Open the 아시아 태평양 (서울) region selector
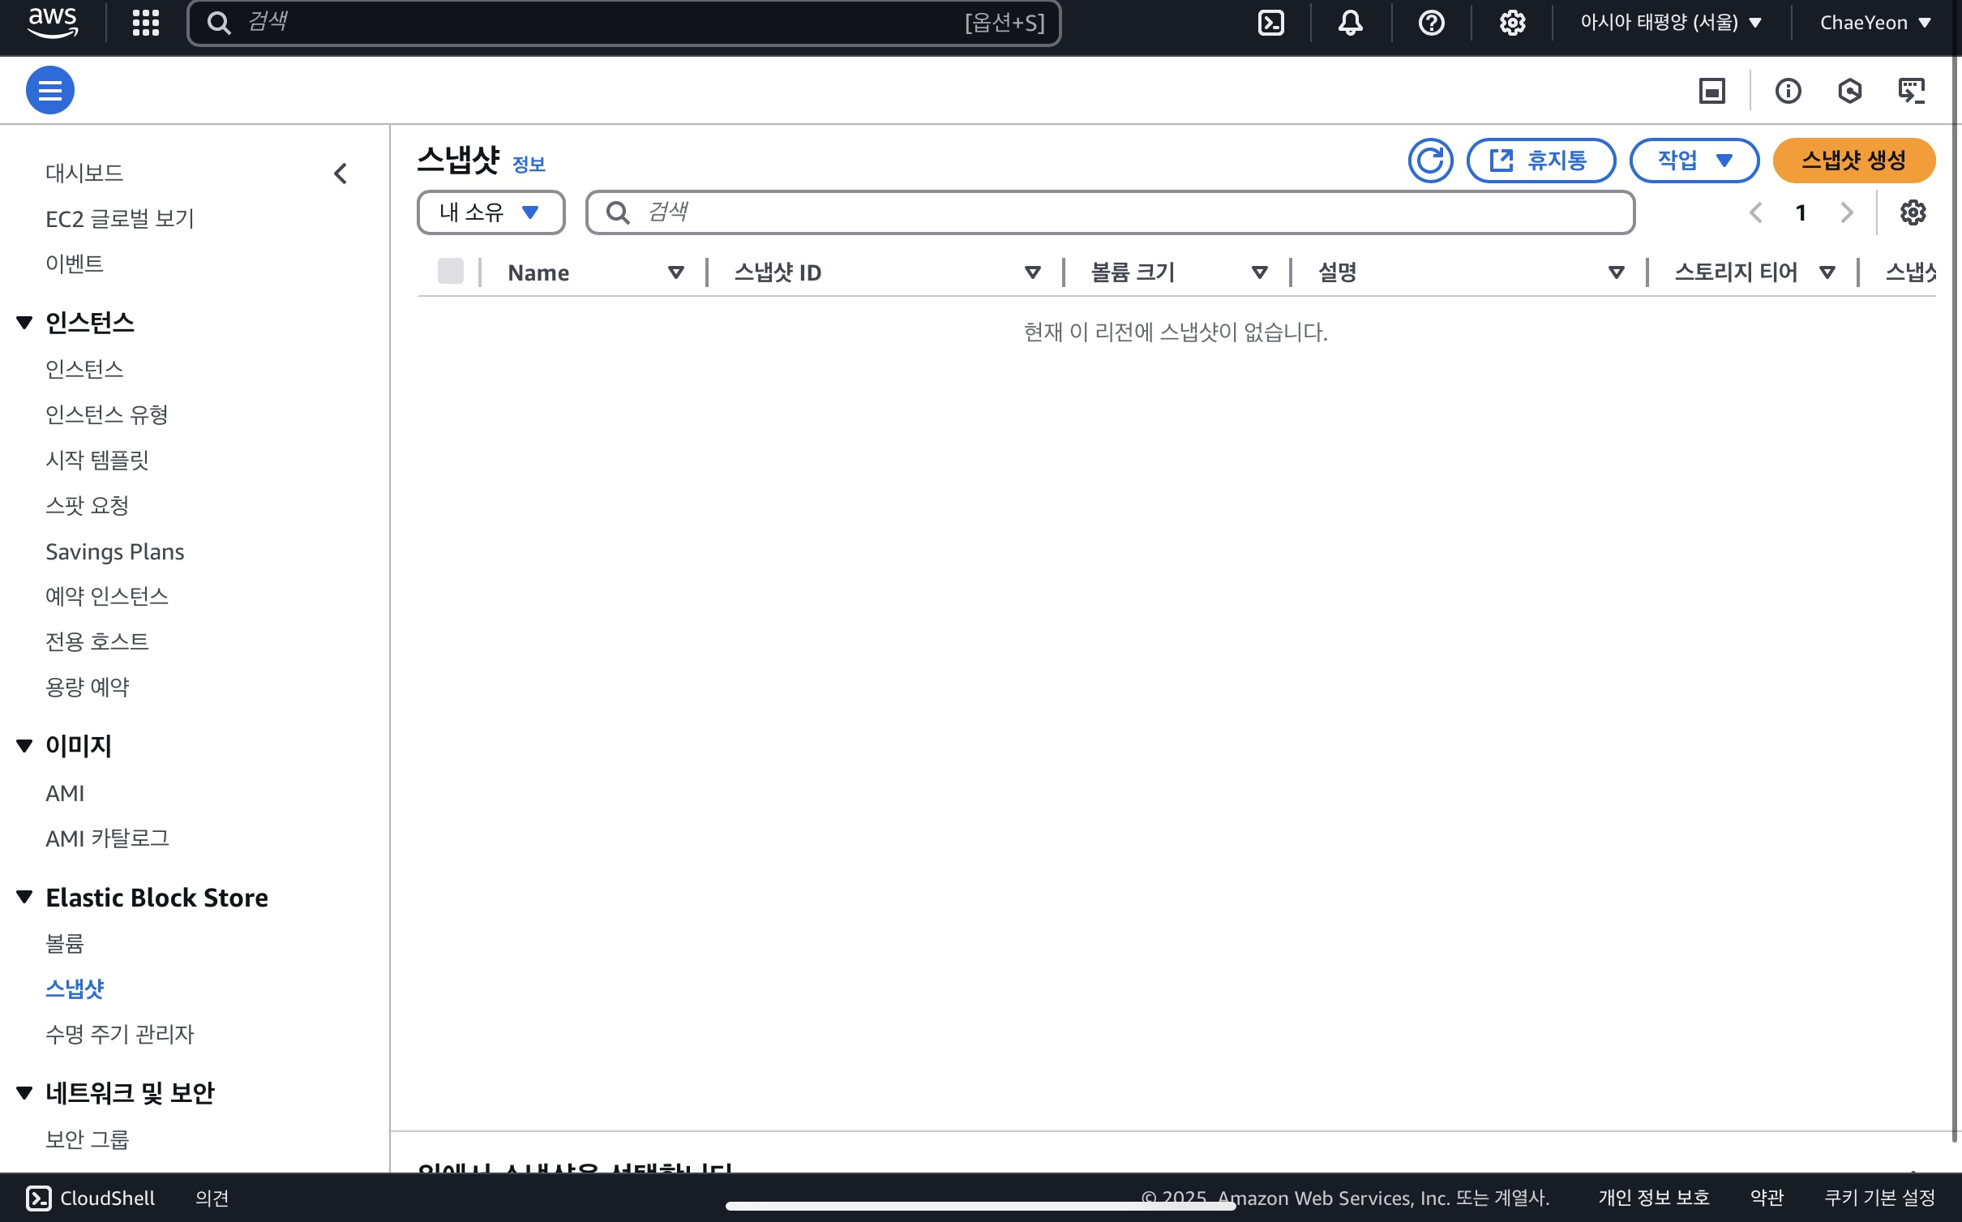Viewport: 1962px width, 1222px height. pos(1671,23)
